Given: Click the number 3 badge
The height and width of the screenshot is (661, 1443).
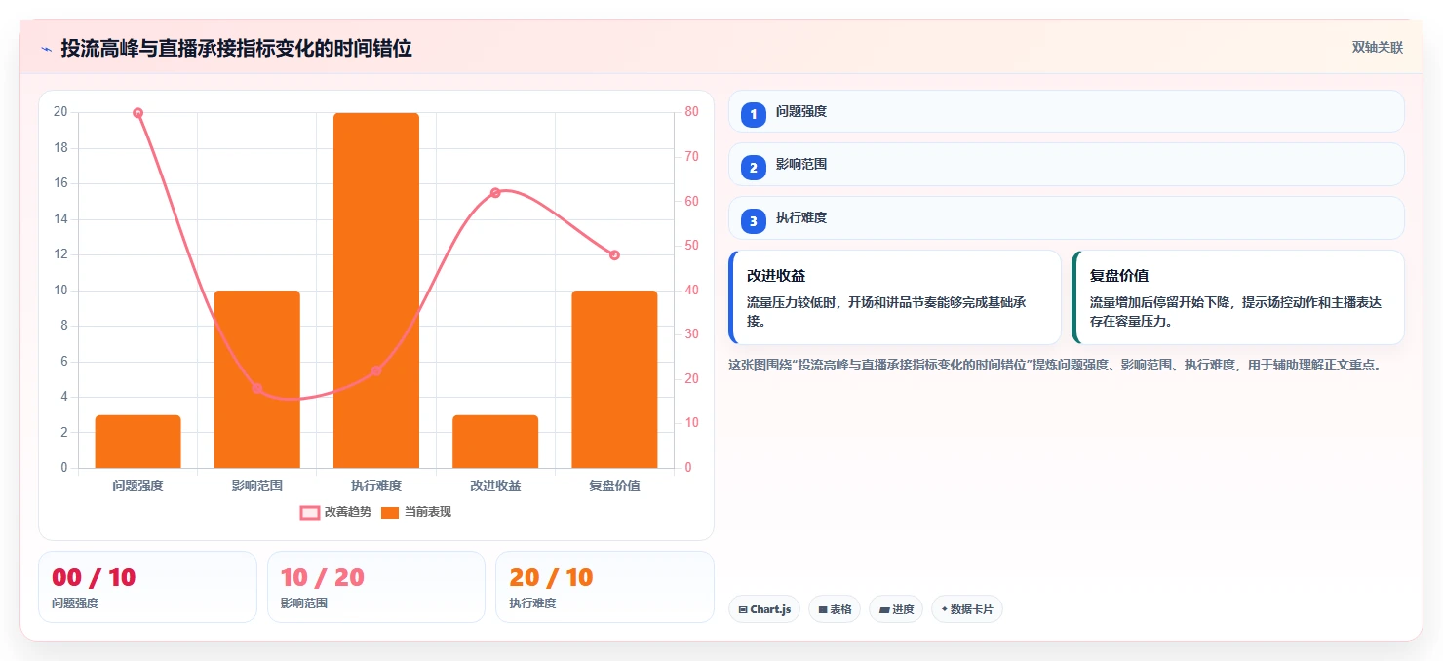Looking at the screenshot, I should pyautogui.click(x=753, y=221).
